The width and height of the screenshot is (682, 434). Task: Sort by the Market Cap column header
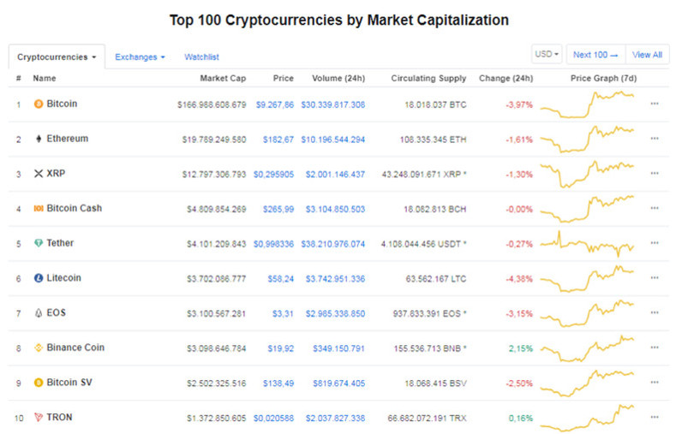click(223, 78)
